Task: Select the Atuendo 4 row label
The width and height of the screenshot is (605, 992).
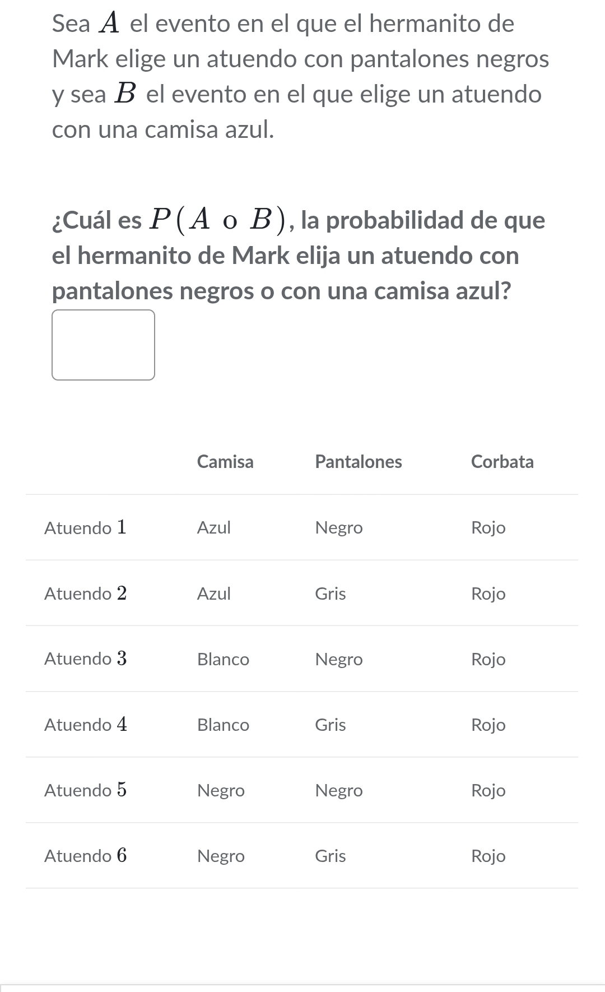Action: 86,725
